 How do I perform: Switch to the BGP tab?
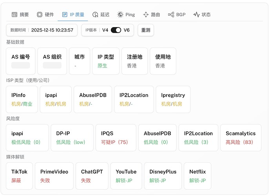[177, 15]
